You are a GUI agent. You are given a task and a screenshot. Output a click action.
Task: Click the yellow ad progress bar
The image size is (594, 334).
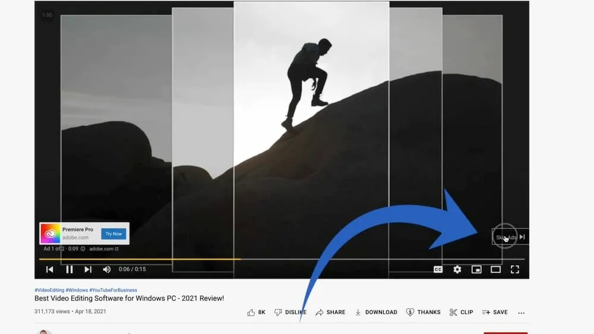point(140,259)
